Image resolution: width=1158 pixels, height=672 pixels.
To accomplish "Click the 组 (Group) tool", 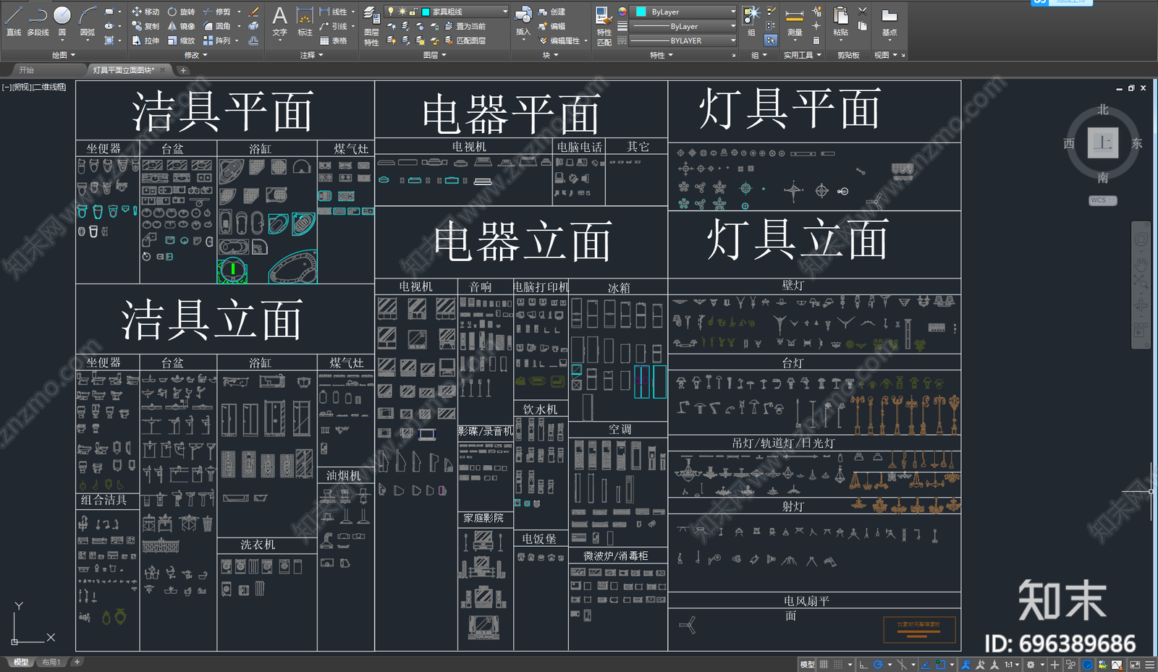I will click(751, 20).
